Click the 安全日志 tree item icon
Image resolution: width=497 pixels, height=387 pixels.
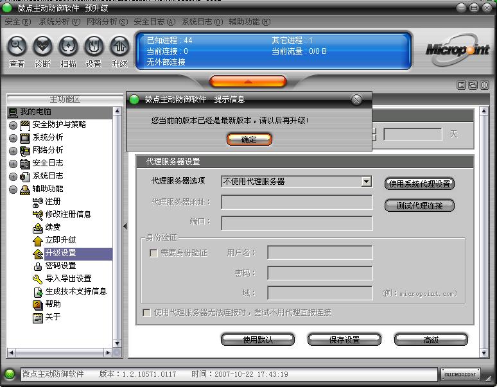click(x=25, y=164)
